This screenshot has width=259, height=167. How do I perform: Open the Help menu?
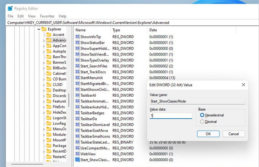[63, 16]
